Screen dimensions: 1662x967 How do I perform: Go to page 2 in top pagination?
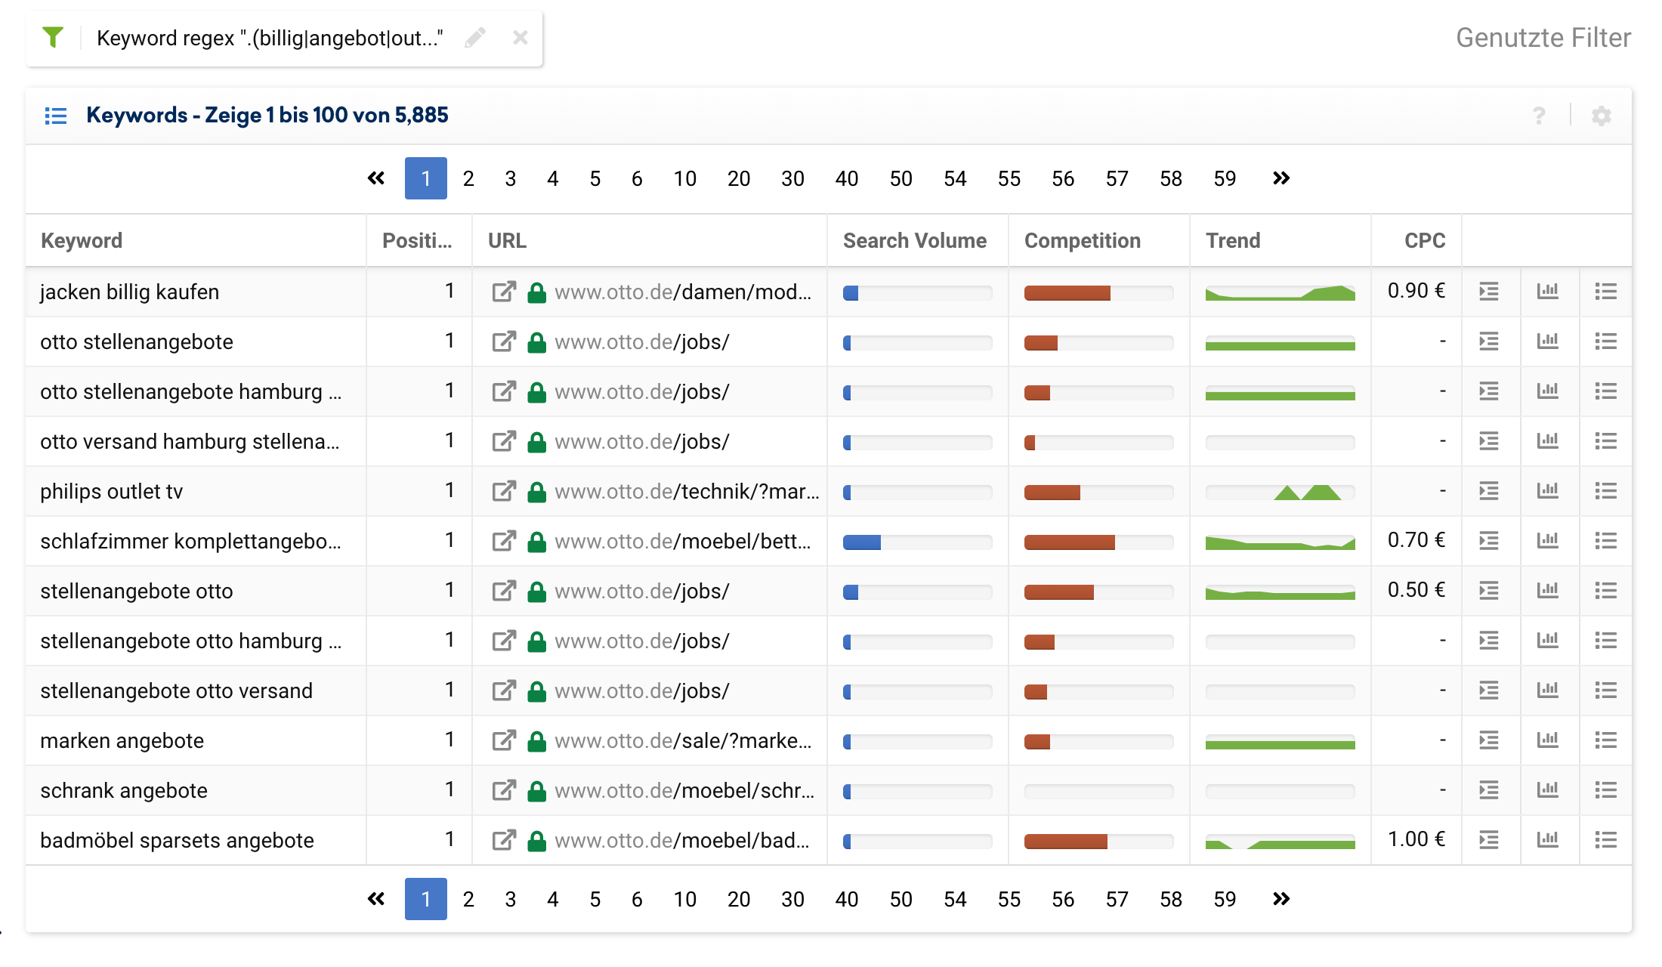468,178
